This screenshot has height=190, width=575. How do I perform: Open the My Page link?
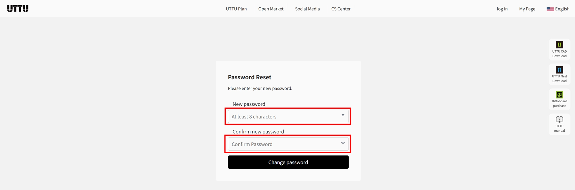[x=527, y=9]
